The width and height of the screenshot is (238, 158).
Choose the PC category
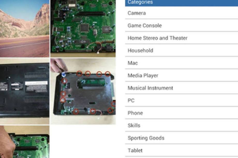(182, 101)
